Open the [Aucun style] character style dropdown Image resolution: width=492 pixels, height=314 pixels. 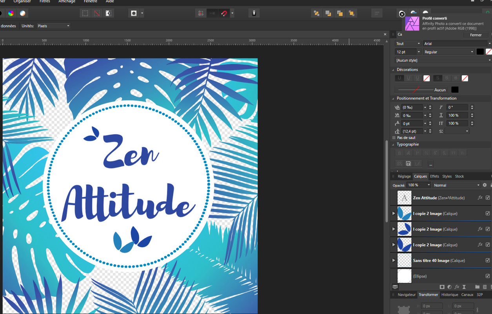click(x=443, y=60)
